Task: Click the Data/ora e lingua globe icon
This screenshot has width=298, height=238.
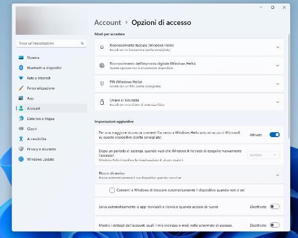Action: click(x=21, y=119)
